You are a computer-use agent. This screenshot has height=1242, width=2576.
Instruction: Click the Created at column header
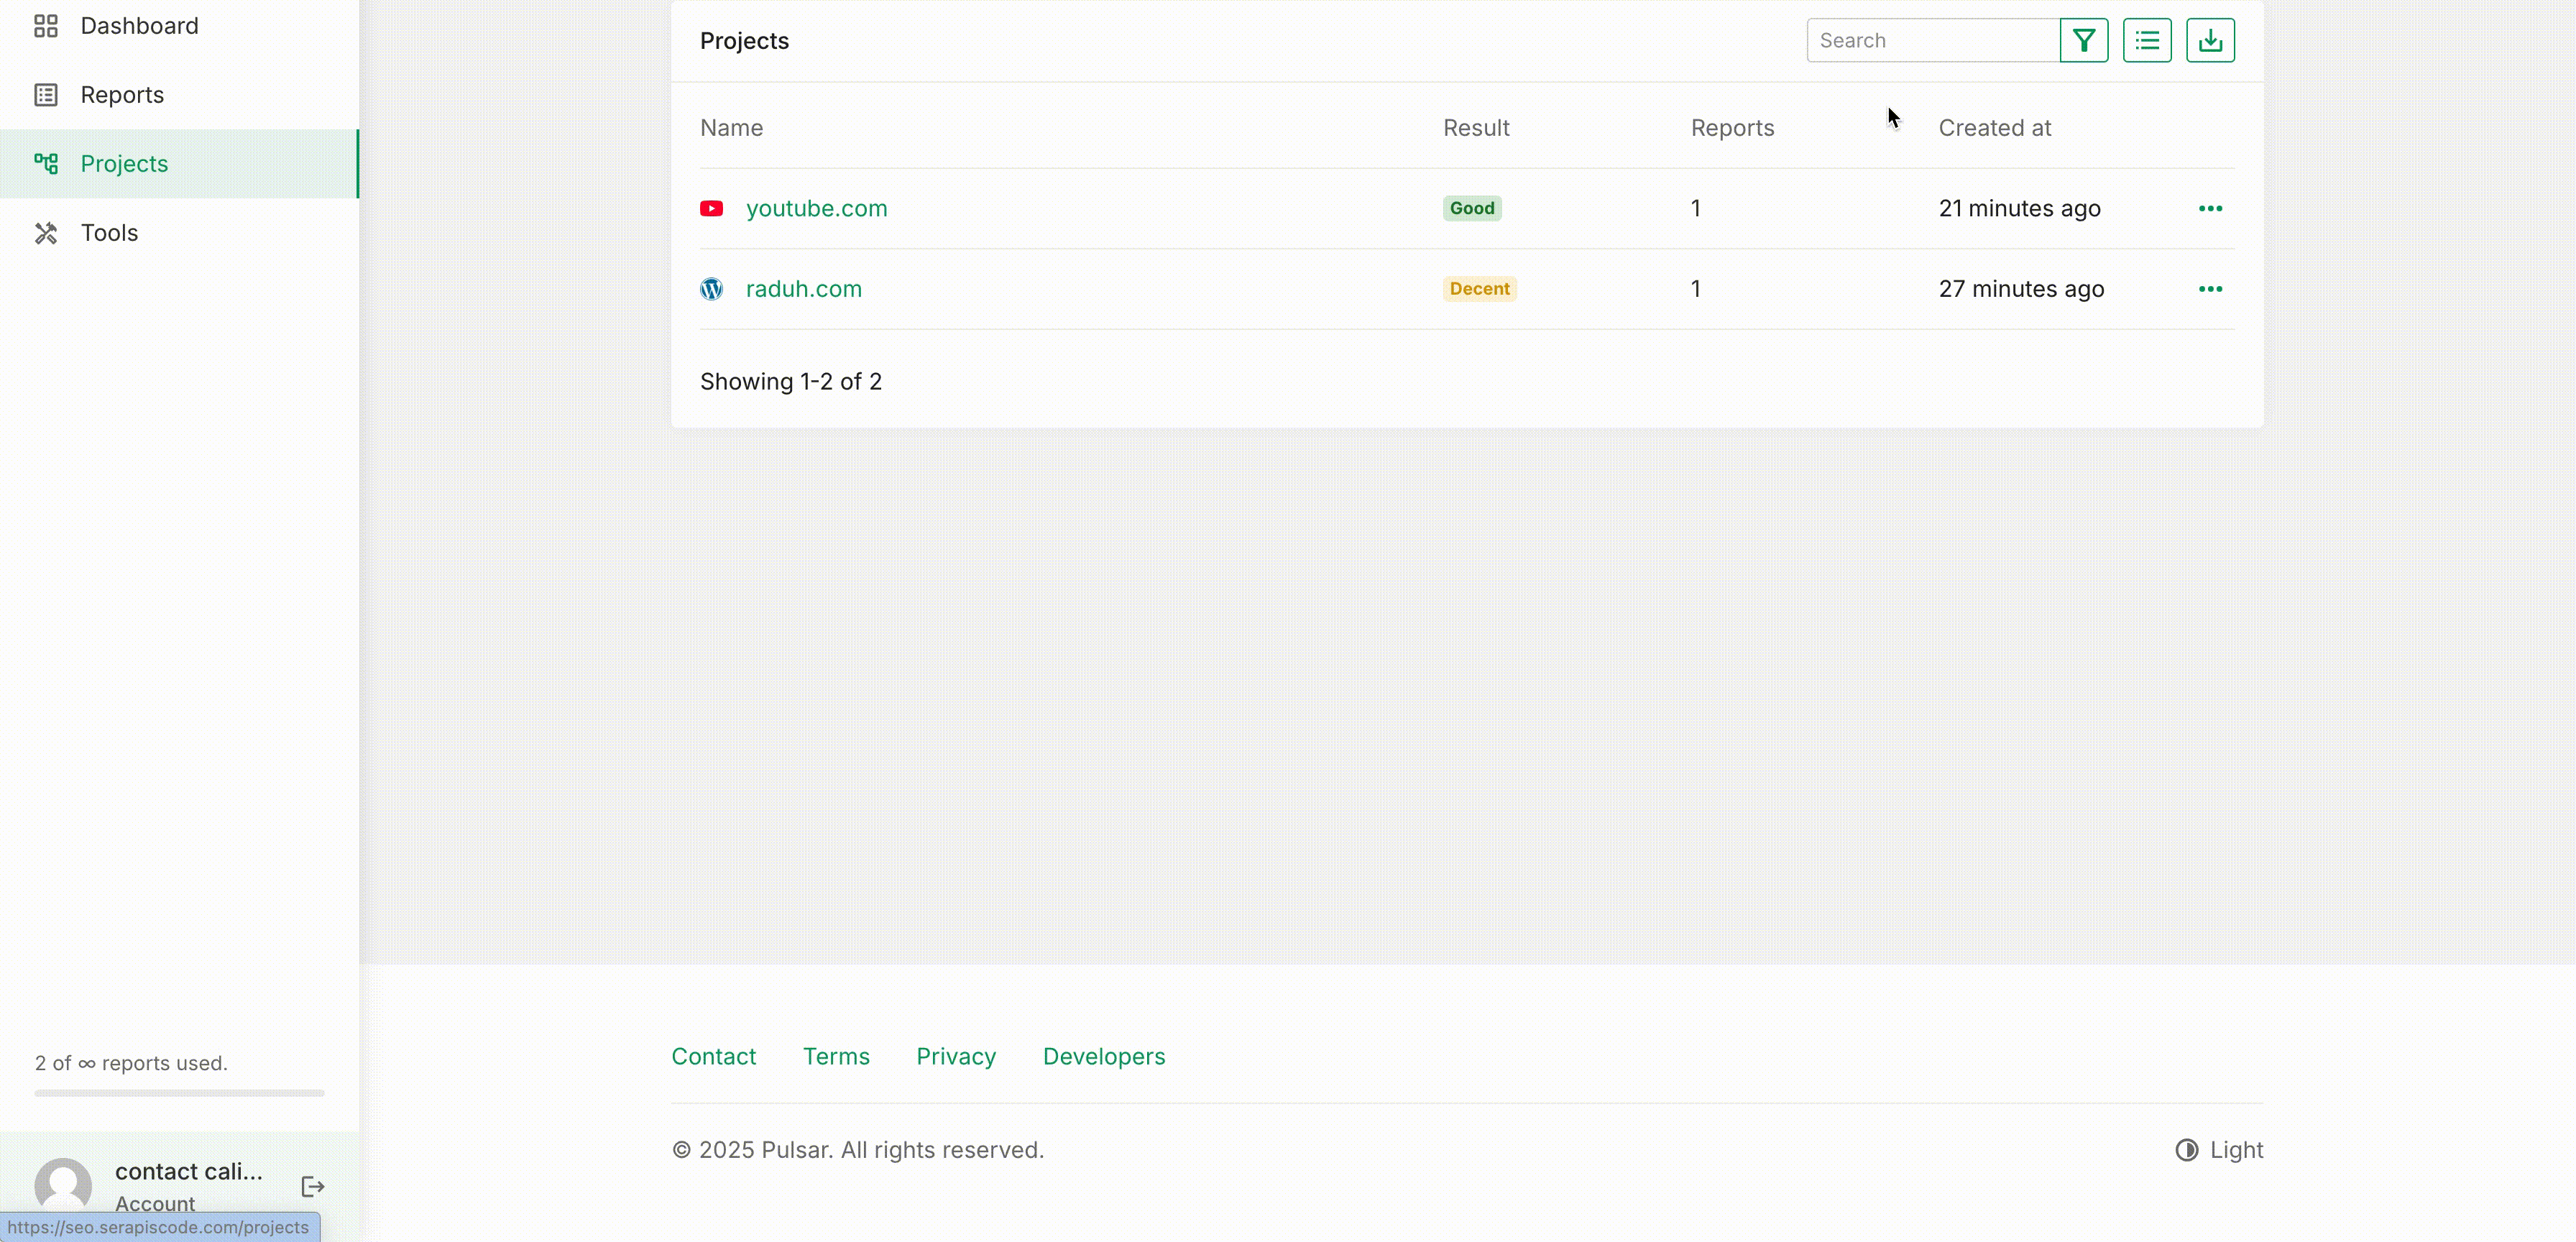click(x=1995, y=128)
